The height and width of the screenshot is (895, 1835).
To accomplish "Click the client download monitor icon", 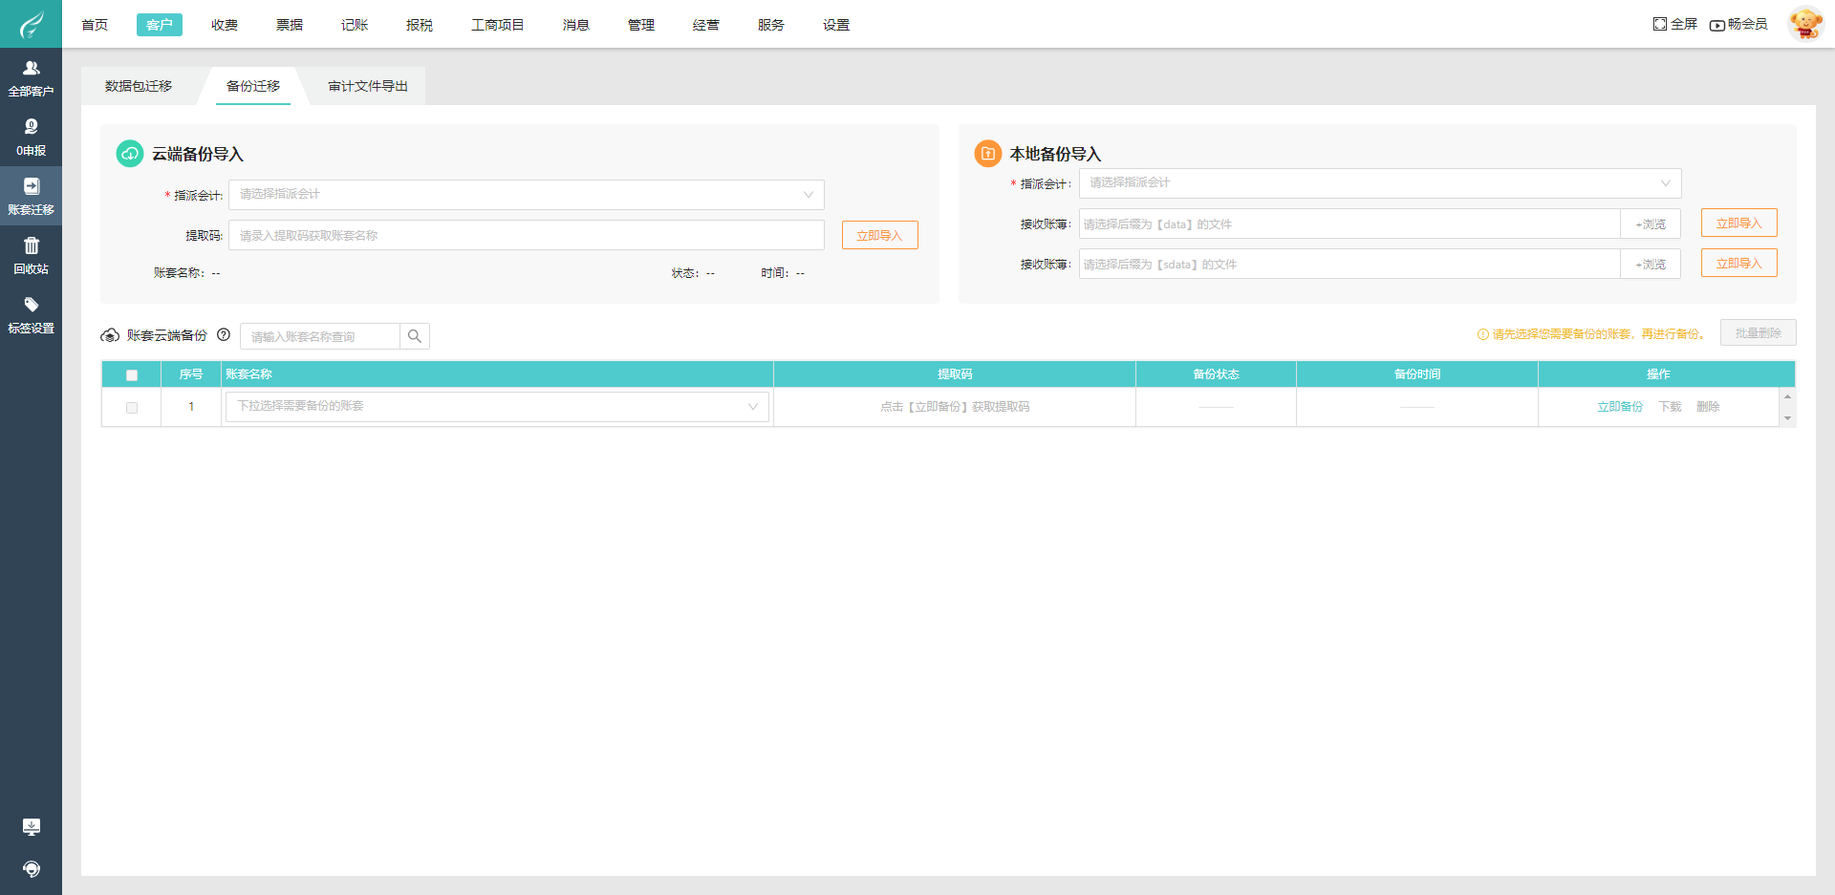I will 31,827.
